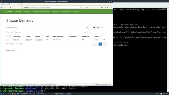This screenshot has height=95, width=169.
Task: Click the Go! button
Action: 87,27
